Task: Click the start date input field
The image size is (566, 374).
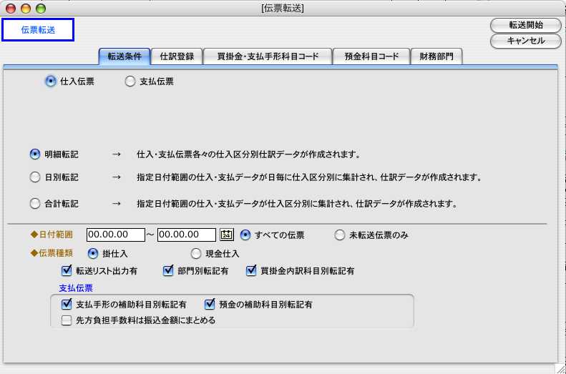Action: 115,235
